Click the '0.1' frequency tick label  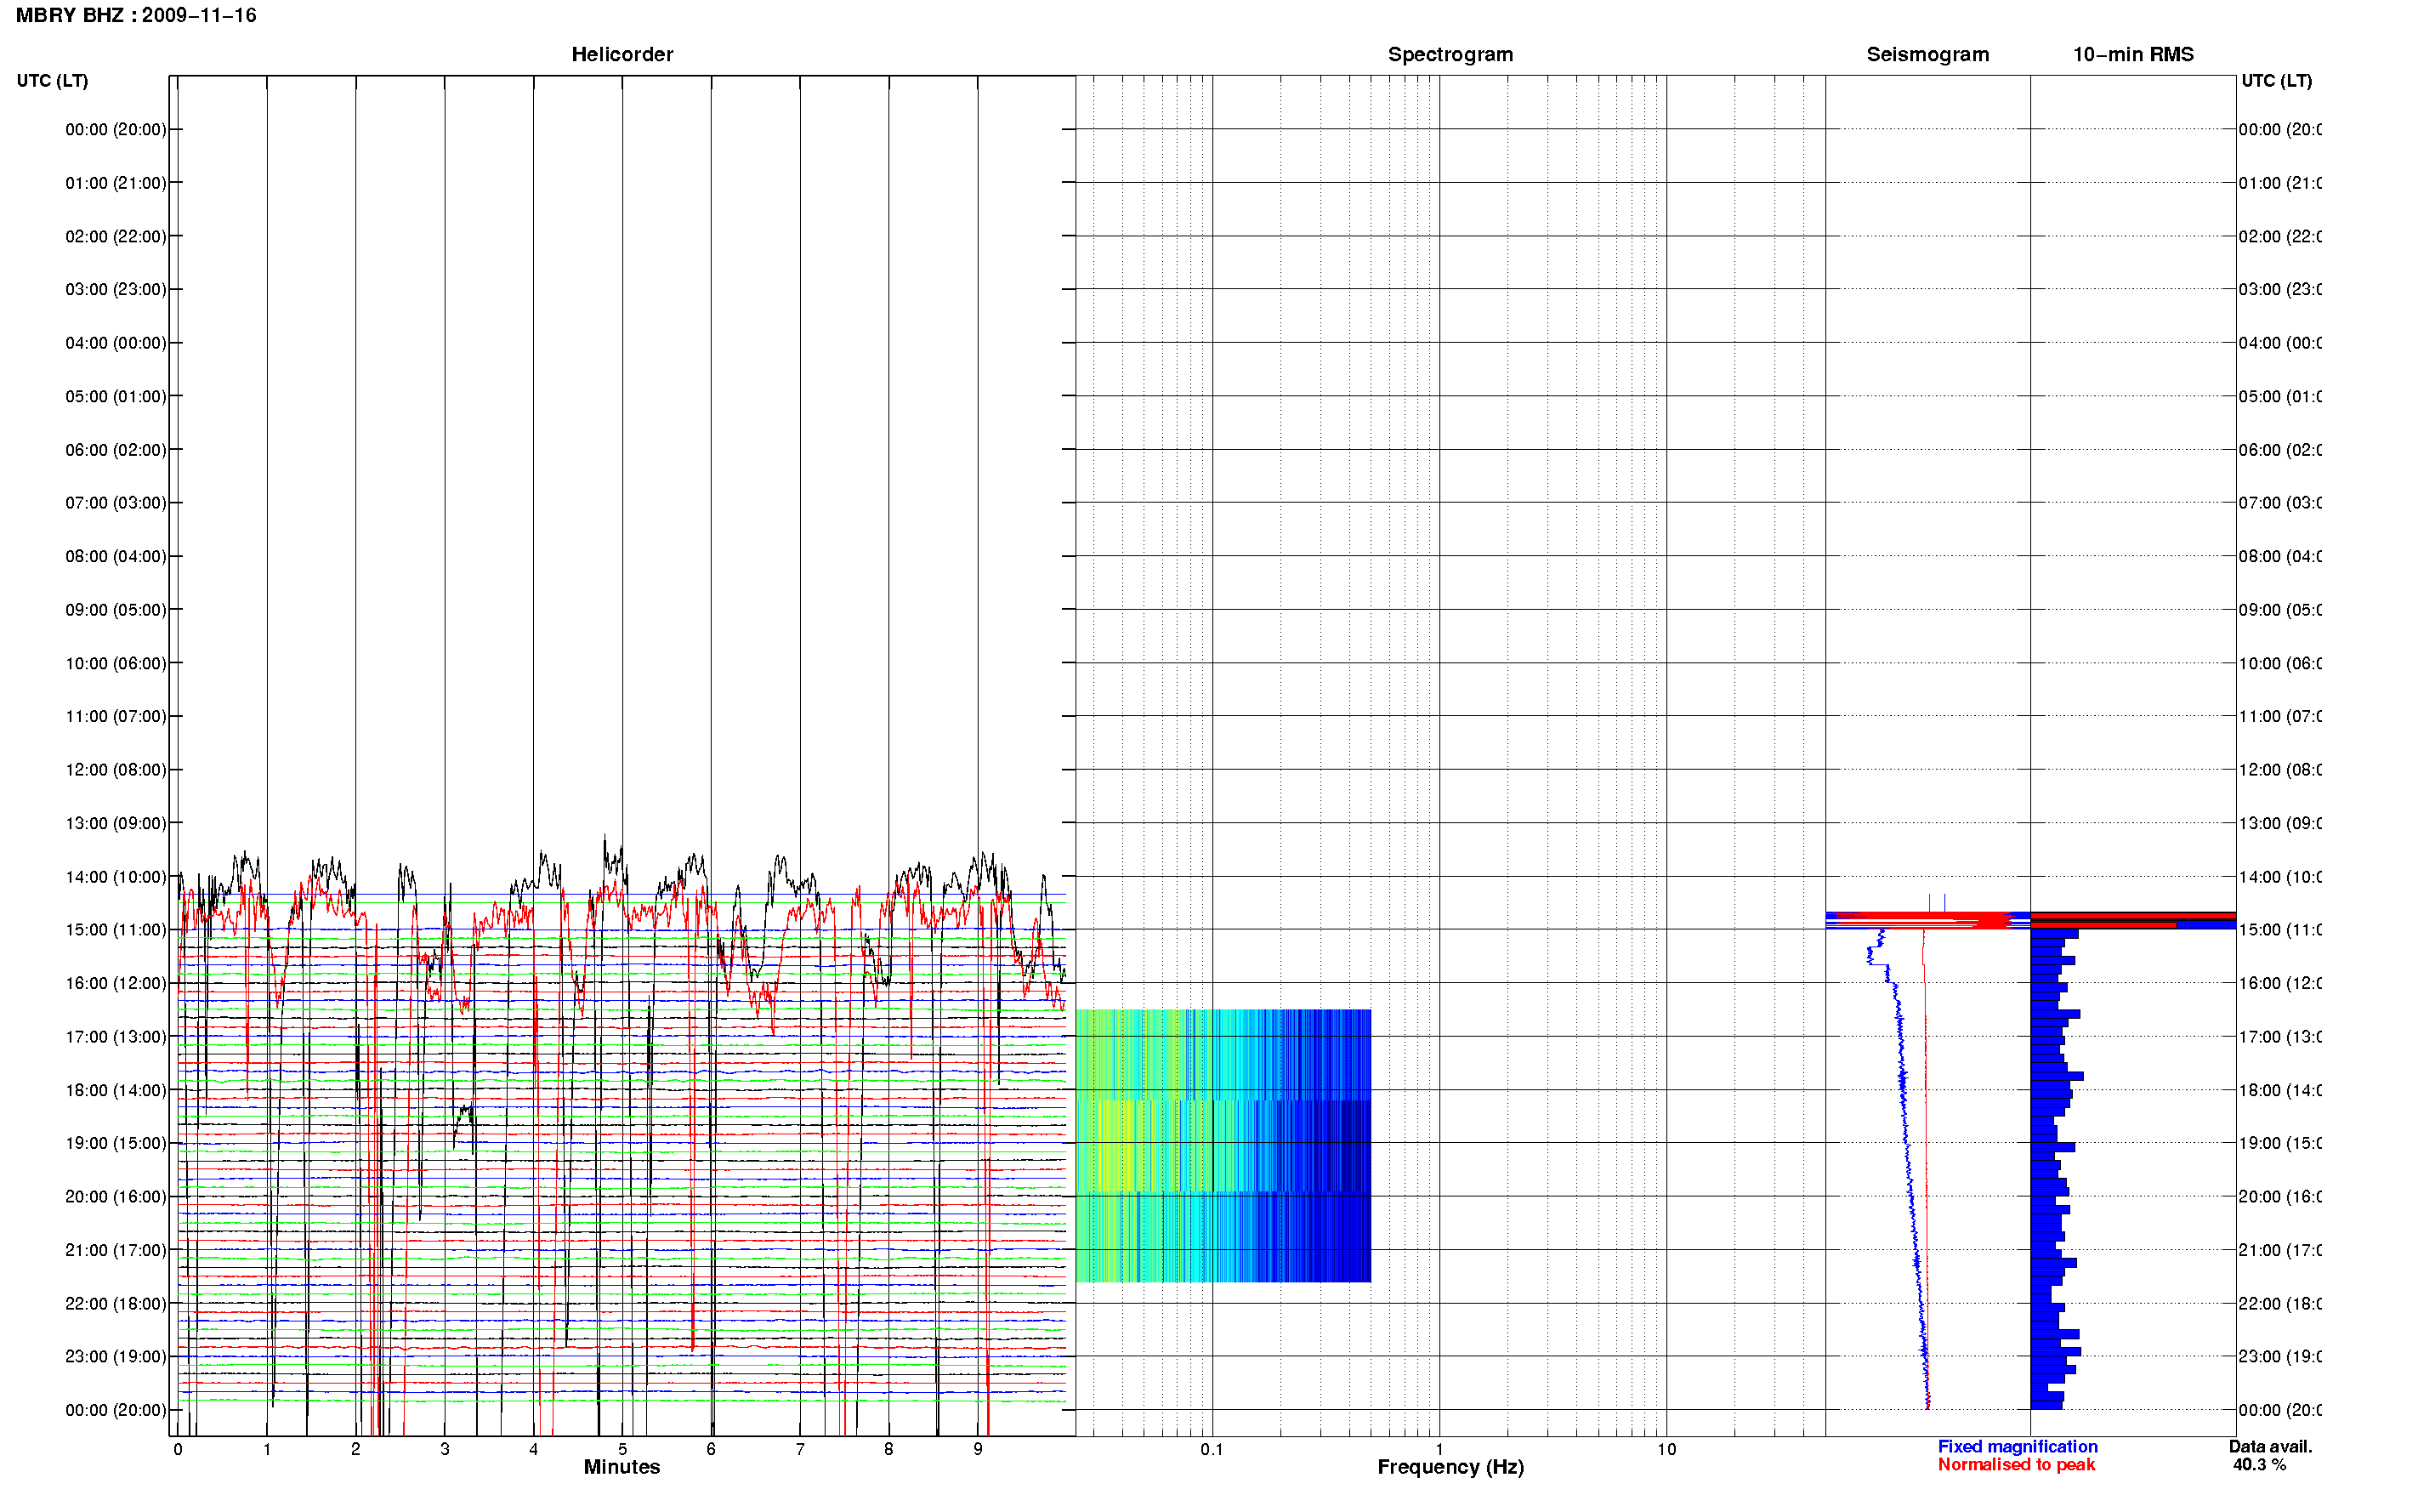coord(1212,1449)
